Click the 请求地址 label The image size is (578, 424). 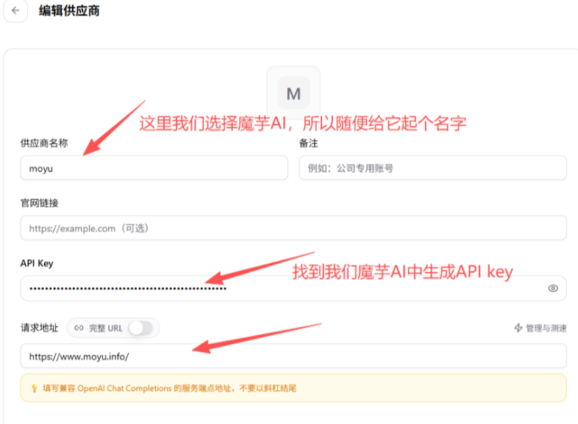pyautogui.click(x=40, y=328)
